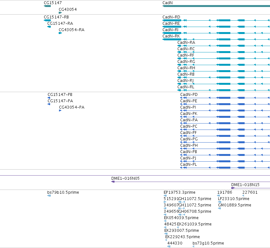
Task: Click the CadN-PE protein label
Action: (189, 101)
